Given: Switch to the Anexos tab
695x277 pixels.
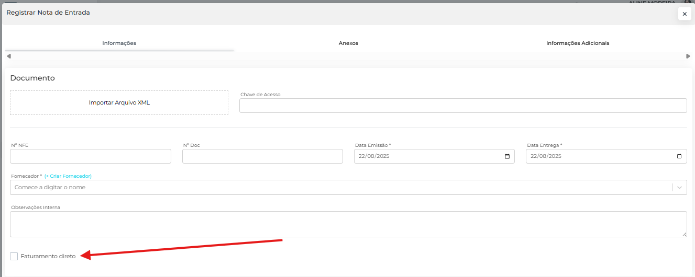Looking at the screenshot, I should click(348, 43).
